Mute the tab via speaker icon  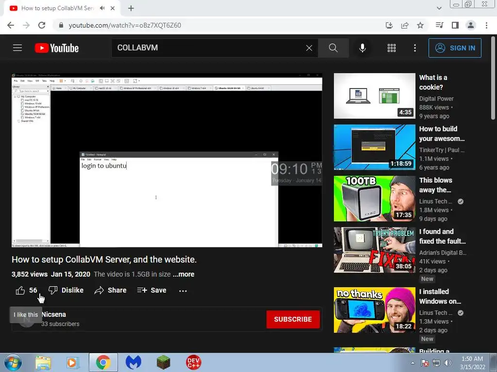(102, 8)
